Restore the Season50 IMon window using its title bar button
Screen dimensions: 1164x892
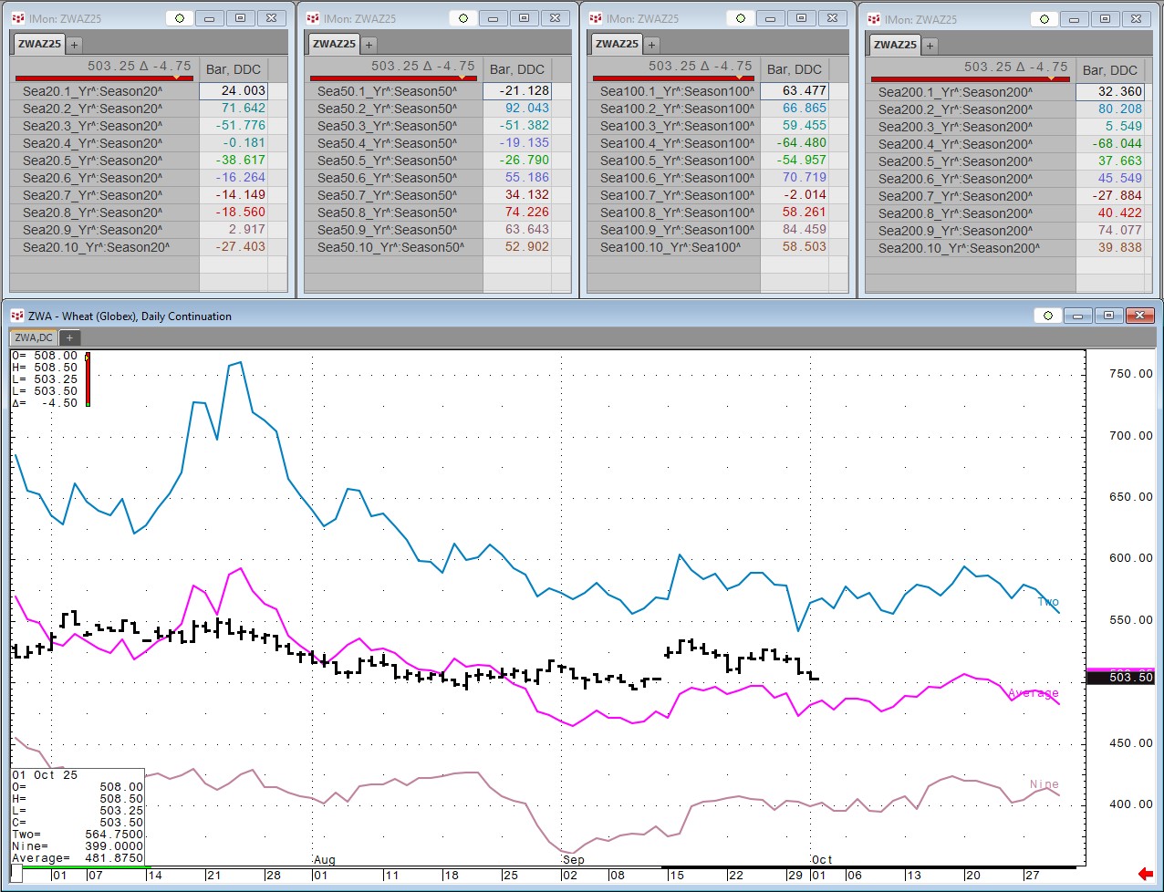pos(524,18)
